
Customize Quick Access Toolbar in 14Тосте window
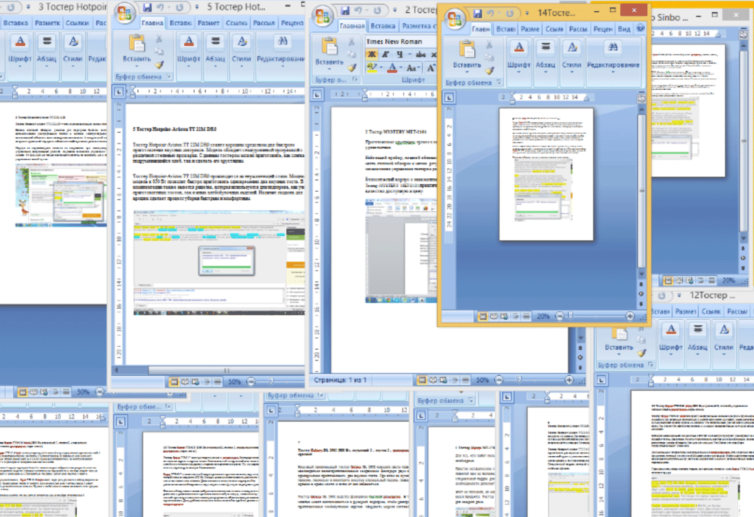coord(527,13)
